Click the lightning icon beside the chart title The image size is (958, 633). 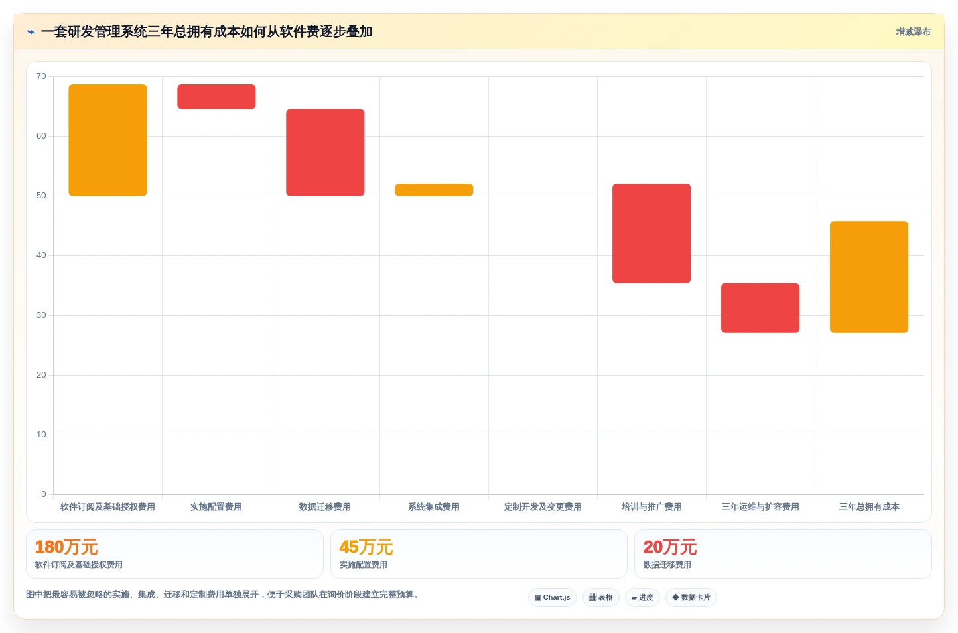(31, 32)
